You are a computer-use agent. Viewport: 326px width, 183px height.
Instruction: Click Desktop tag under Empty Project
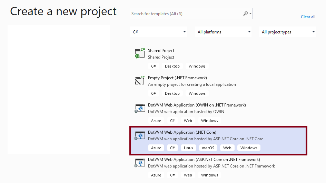172,93
